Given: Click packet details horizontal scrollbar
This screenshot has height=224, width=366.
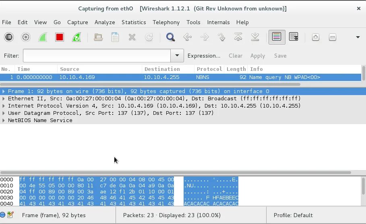Looking at the screenshot, I should click(176, 172).
